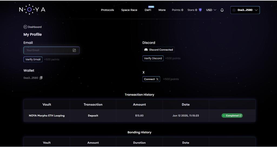Copy the wallet address with the copy icon
Viewport: 277px width, 147px height.
tap(41, 78)
